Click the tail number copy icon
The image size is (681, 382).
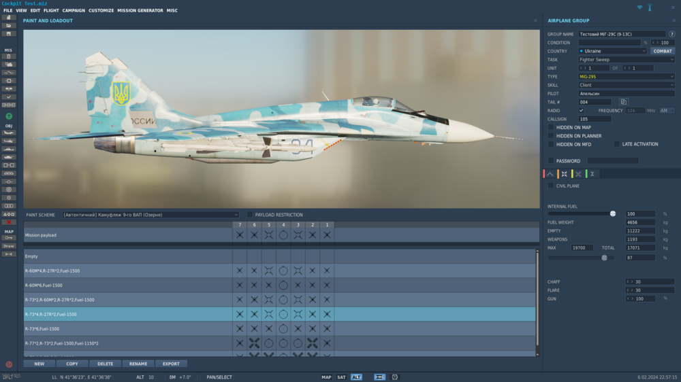(624, 102)
